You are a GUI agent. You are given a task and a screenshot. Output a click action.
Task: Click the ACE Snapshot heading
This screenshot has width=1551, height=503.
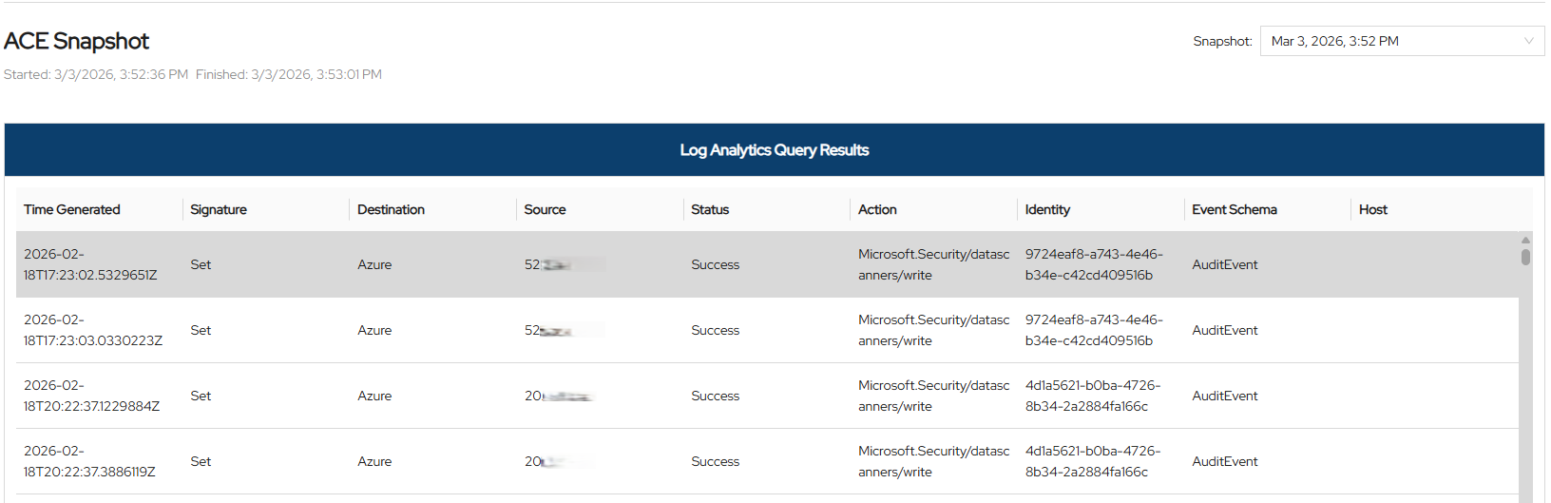coord(76,41)
